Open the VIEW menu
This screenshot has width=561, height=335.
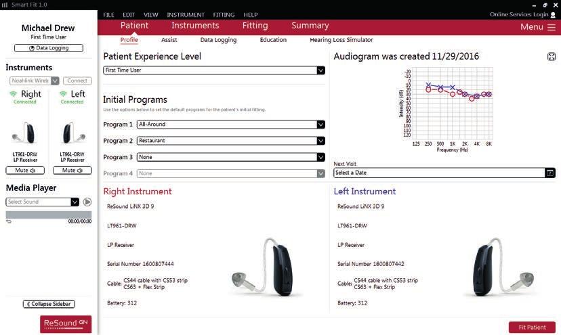coord(150,15)
